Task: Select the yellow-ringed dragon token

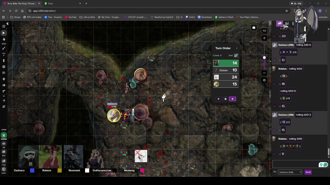Action: [114, 115]
